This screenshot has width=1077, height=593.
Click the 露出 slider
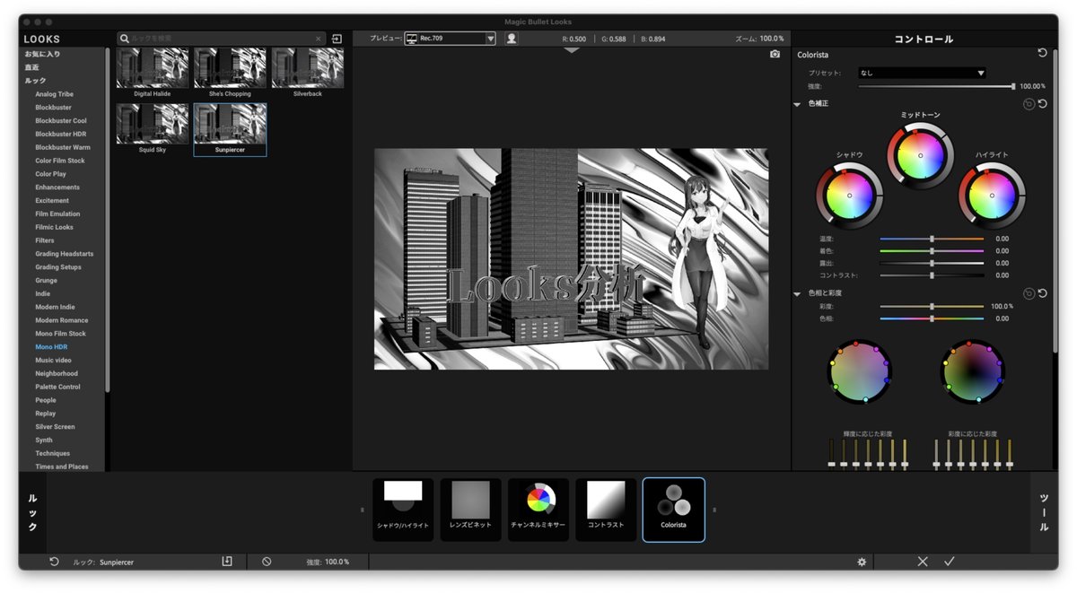pyautogui.click(x=932, y=263)
